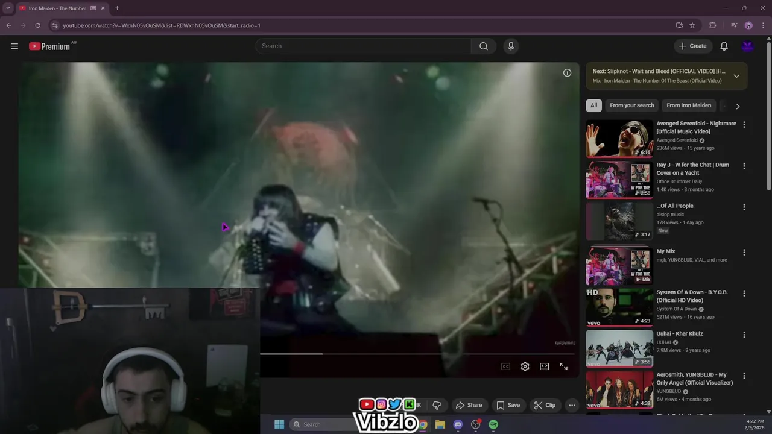Click the address bar URL
The width and height of the screenshot is (772, 434).
(162, 25)
